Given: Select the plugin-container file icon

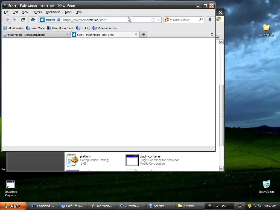Looking at the screenshot, I should click(132, 160).
